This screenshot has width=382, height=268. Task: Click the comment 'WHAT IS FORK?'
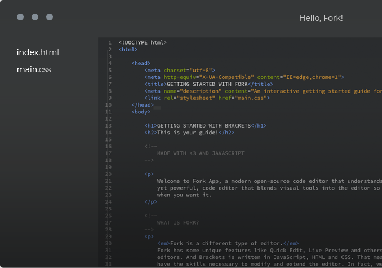tap(178, 223)
